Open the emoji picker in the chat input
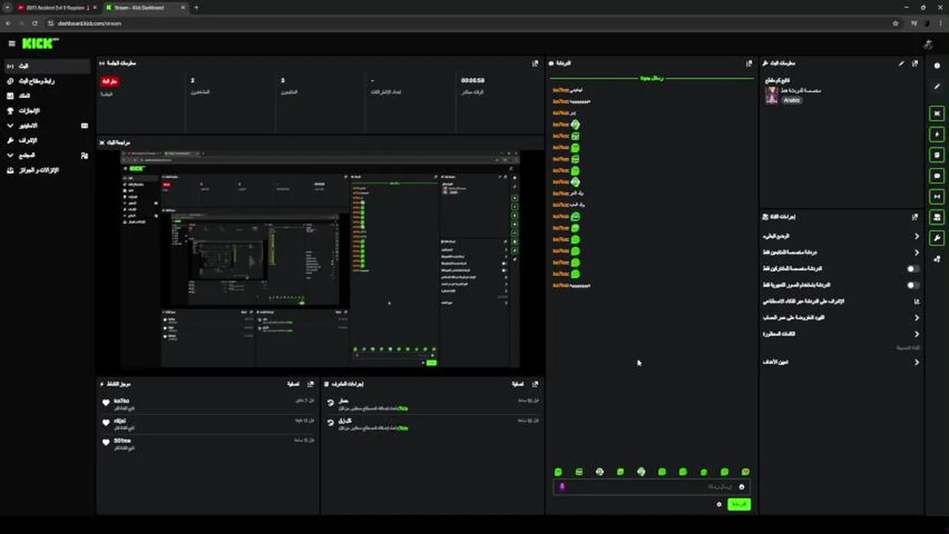The height and width of the screenshot is (534, 949). [741, 487]
